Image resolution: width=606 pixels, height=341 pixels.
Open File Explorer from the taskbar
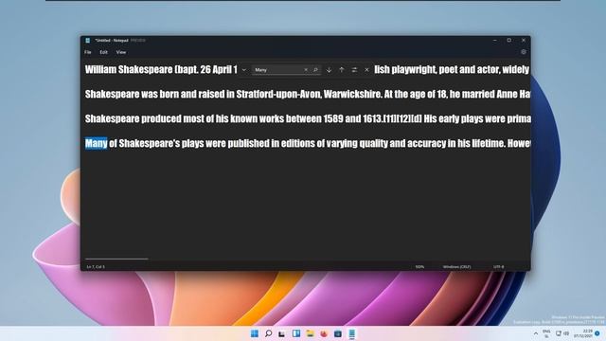(x=310, y=333)
